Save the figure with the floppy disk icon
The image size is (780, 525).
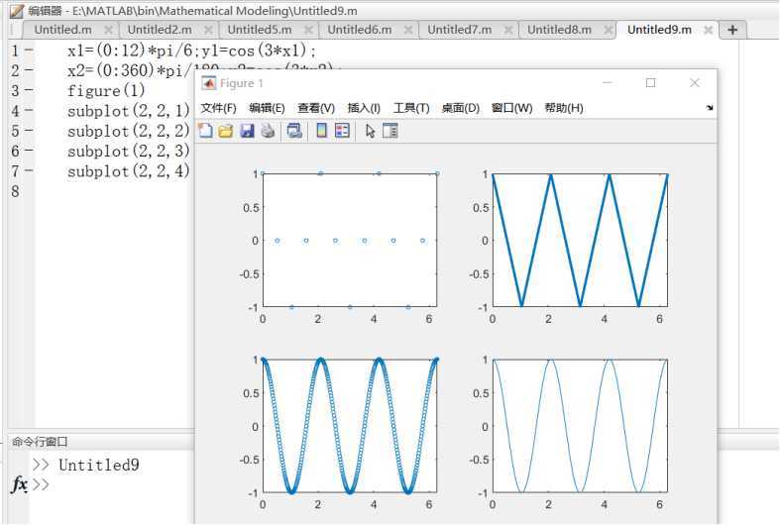click(x=247, y=131)
